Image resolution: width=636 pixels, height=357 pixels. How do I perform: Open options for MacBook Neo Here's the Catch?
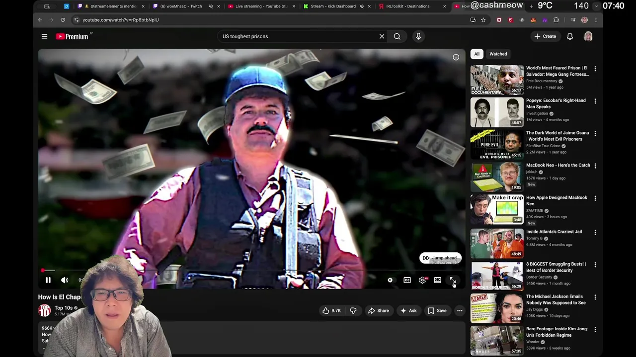point(595,166)
